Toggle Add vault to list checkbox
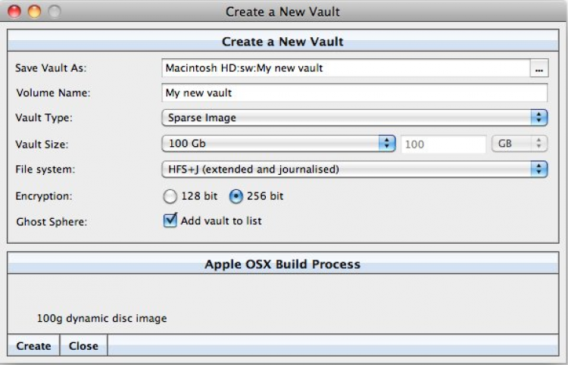Image resolution: width=568 pixels, height=365 pixels. coord(170,221)
